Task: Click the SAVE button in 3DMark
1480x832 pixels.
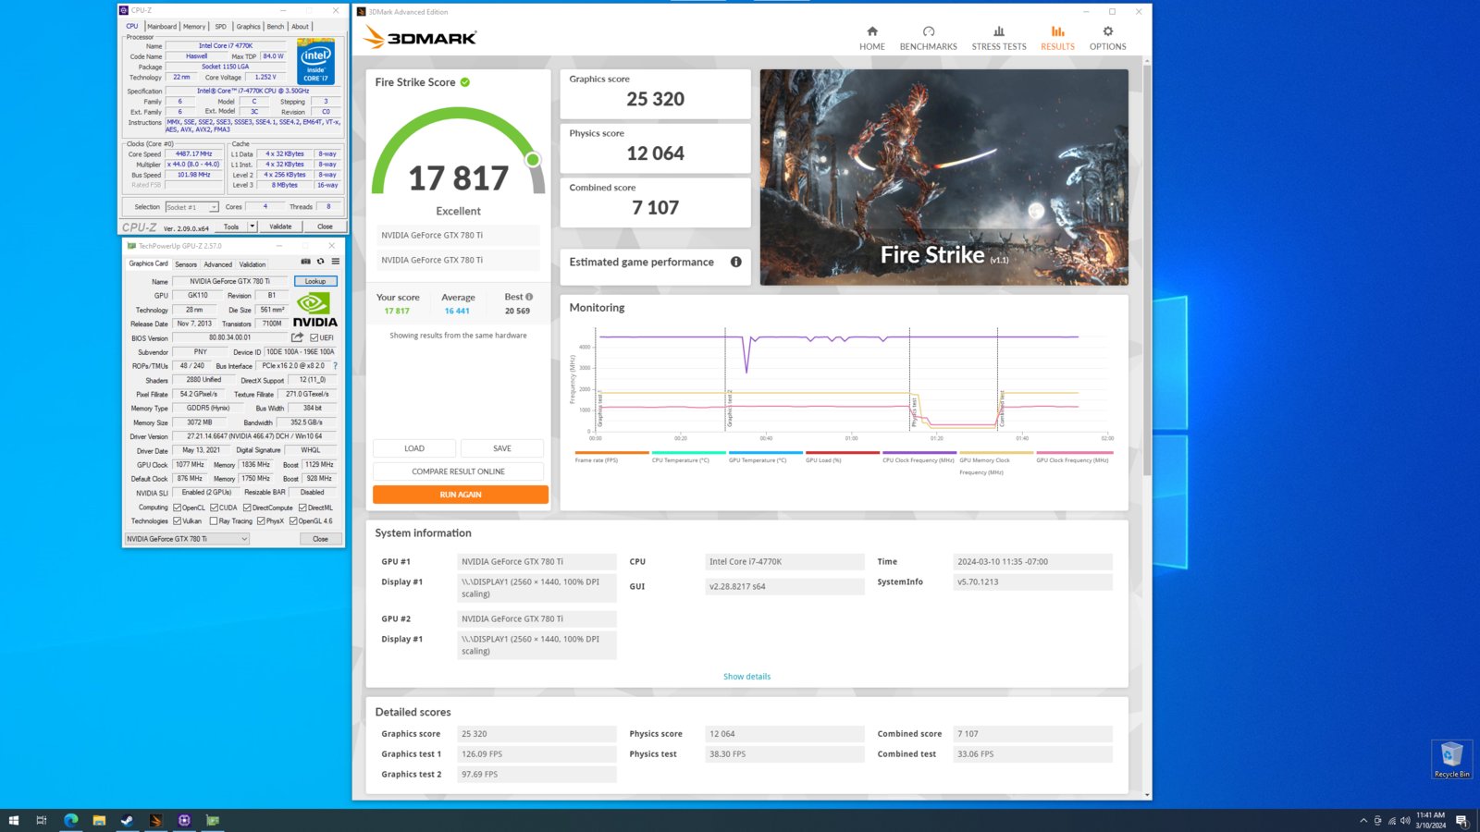Action: pos(502,448)
